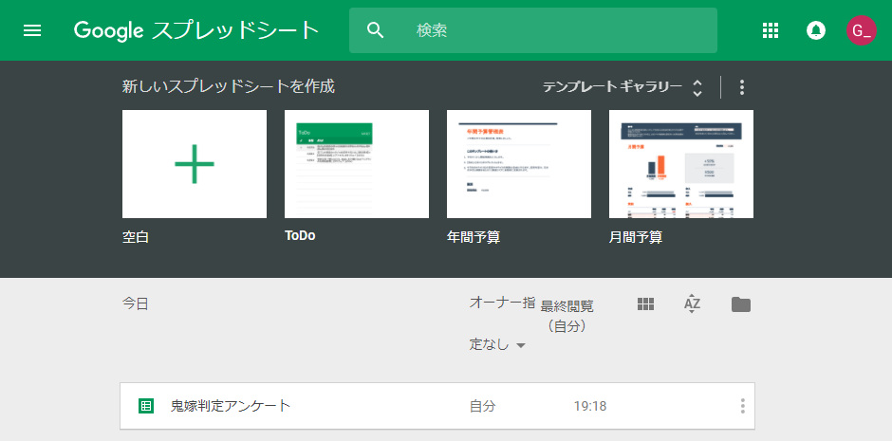Open the file picker folder icon
The width and height of the screenshot is (892, 441).
741,304
